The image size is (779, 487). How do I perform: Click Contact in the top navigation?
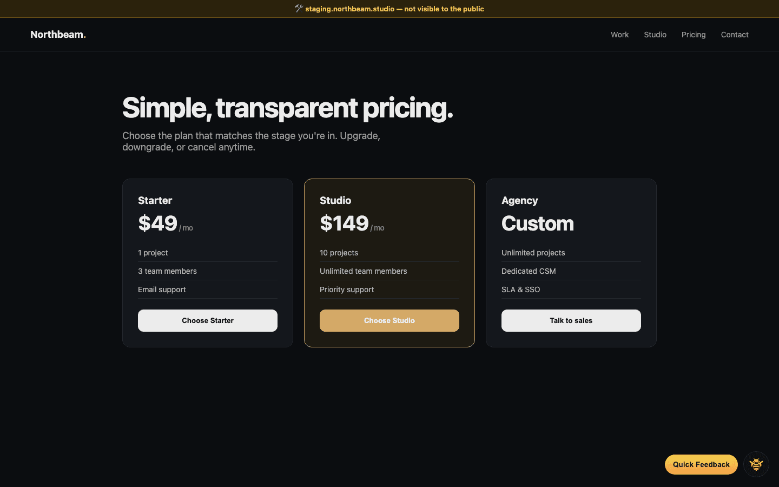click(x=735, y=35)
